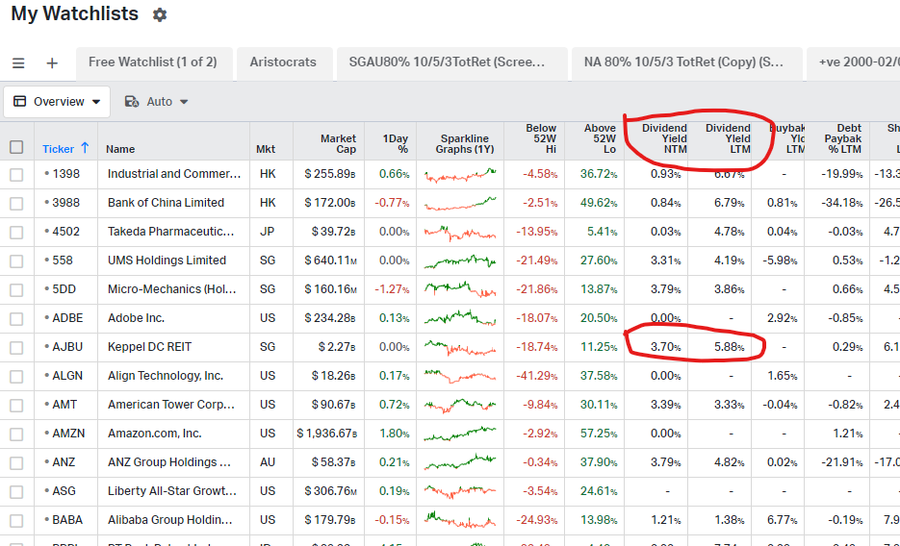The image size is (900, 546).
Task: Click the 5DD ticker symbol
Action: (64, 288)
